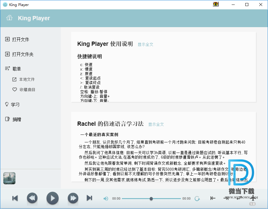This screenshot has width=268, height=209.
Task: Click the total duration 00:00 label
Action: pyautogui.click(x=186, y=199)
